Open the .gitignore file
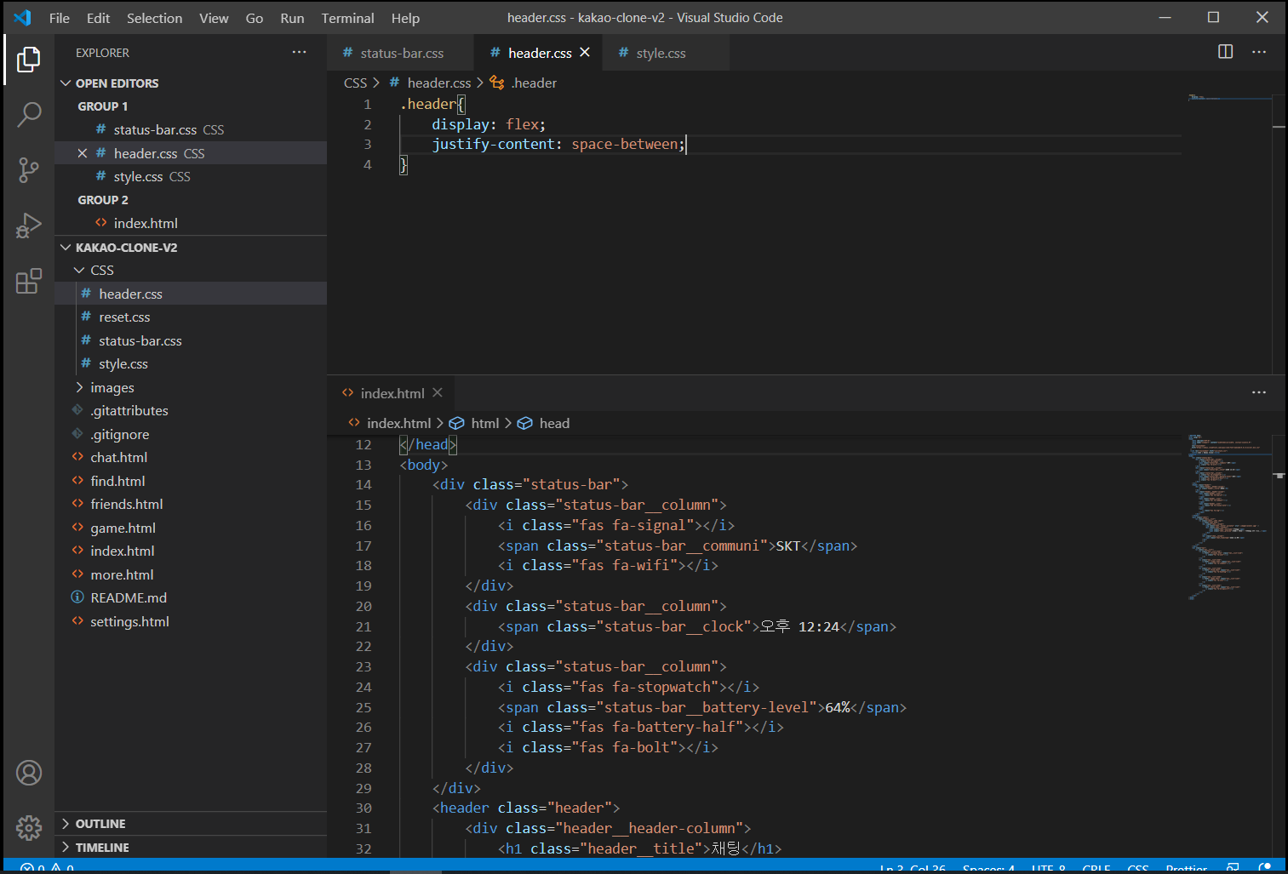Screen dimensions: 1288x874 pos(191,434)
